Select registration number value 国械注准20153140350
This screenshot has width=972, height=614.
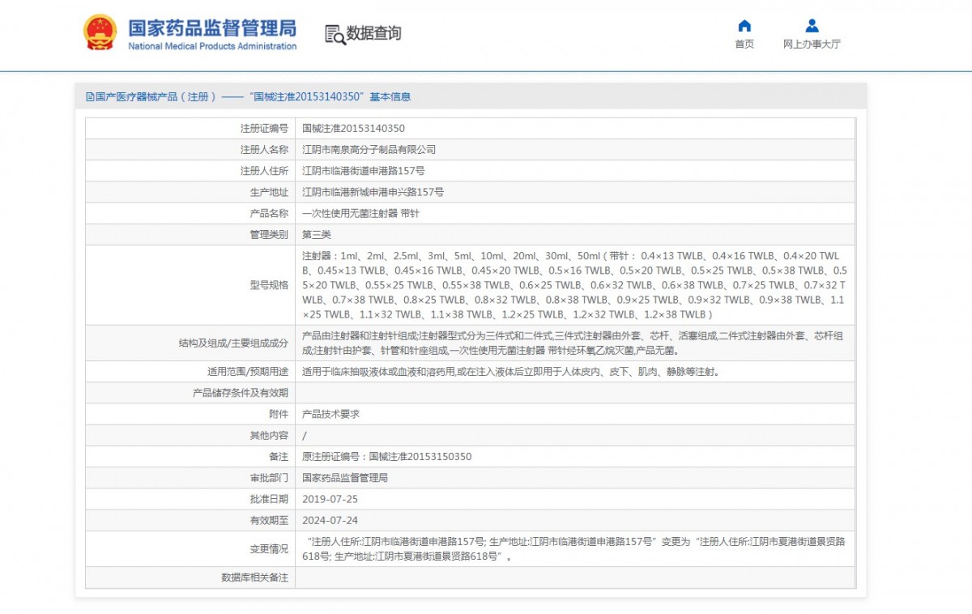click(x=353, y=128)
